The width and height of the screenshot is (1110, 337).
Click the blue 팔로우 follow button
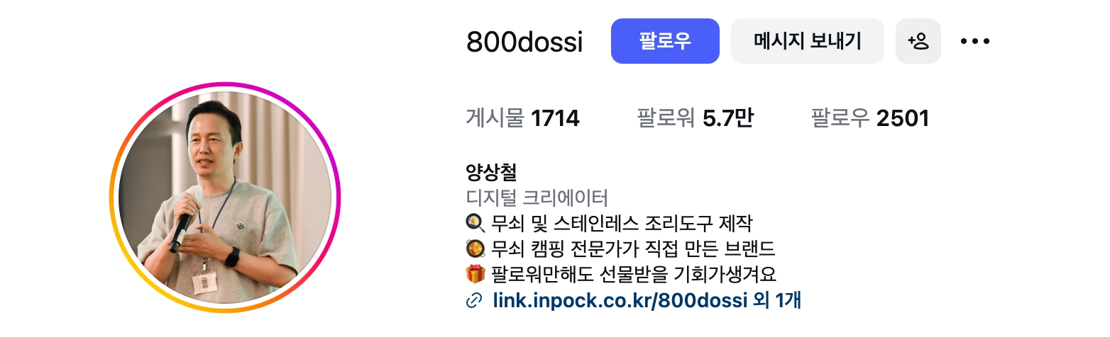tap(665, 41)
